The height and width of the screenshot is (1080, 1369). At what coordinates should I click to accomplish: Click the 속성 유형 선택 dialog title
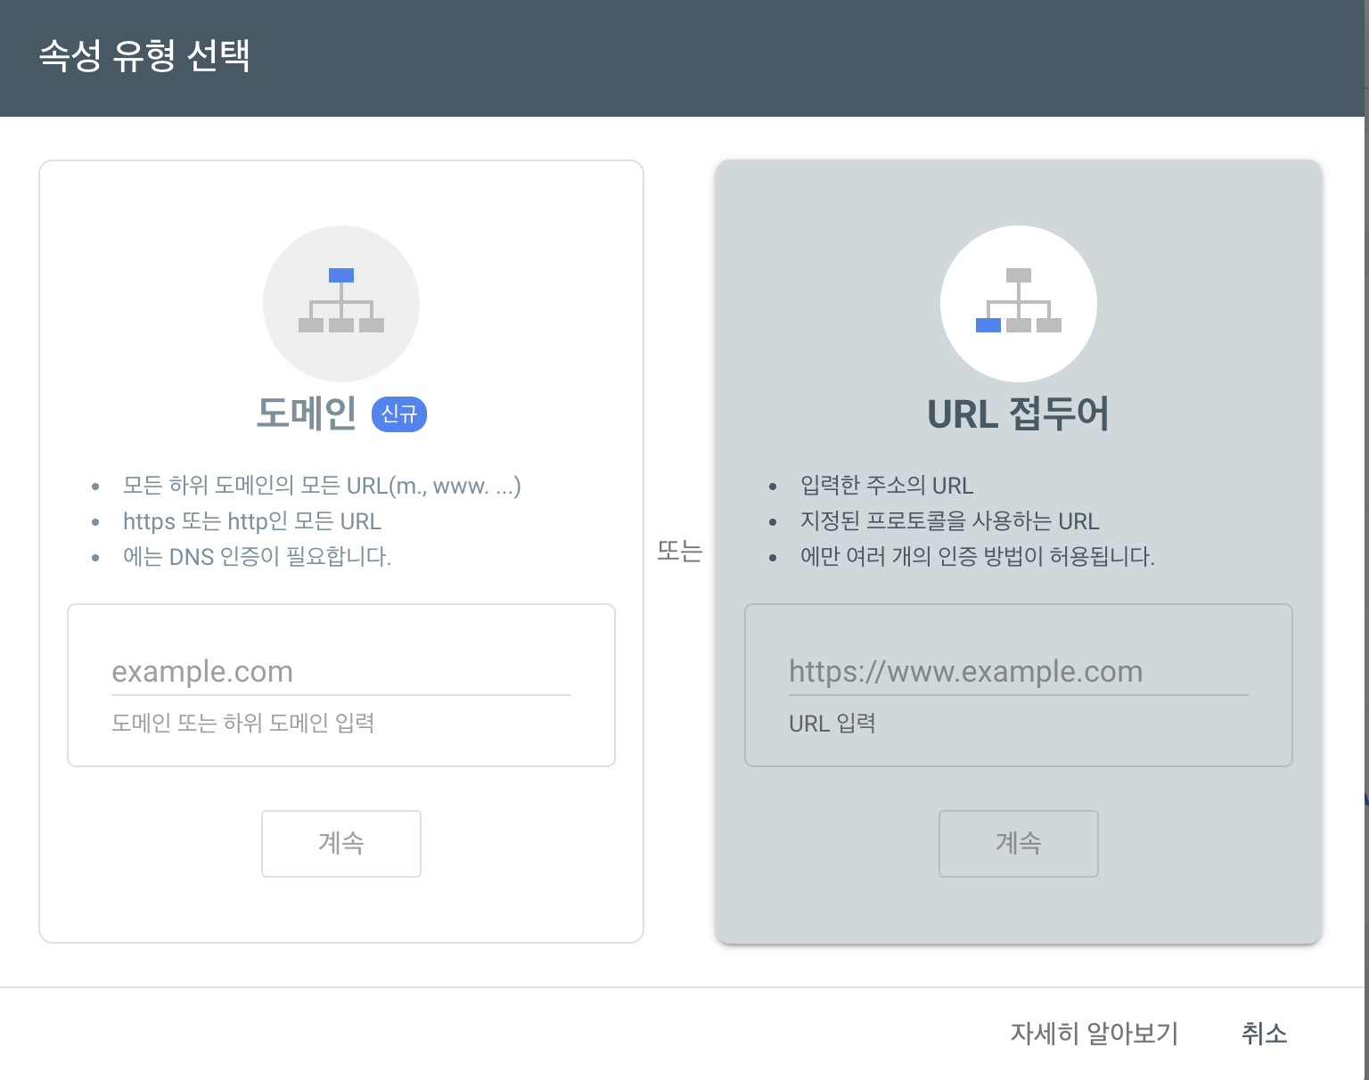coord(144,55)
